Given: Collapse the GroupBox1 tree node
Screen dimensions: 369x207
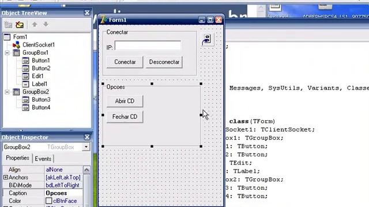Looking at the screenshot, I should (x=7, y=53).
